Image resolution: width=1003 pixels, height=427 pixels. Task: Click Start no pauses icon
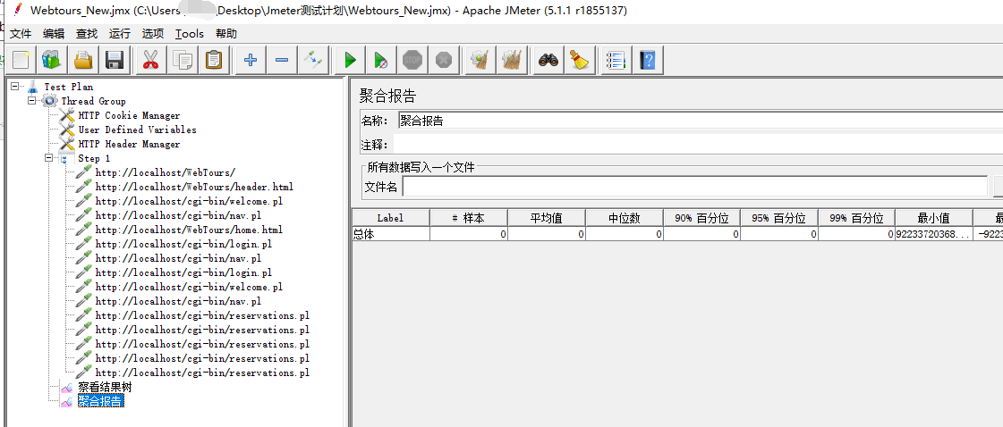click(380, 61)
